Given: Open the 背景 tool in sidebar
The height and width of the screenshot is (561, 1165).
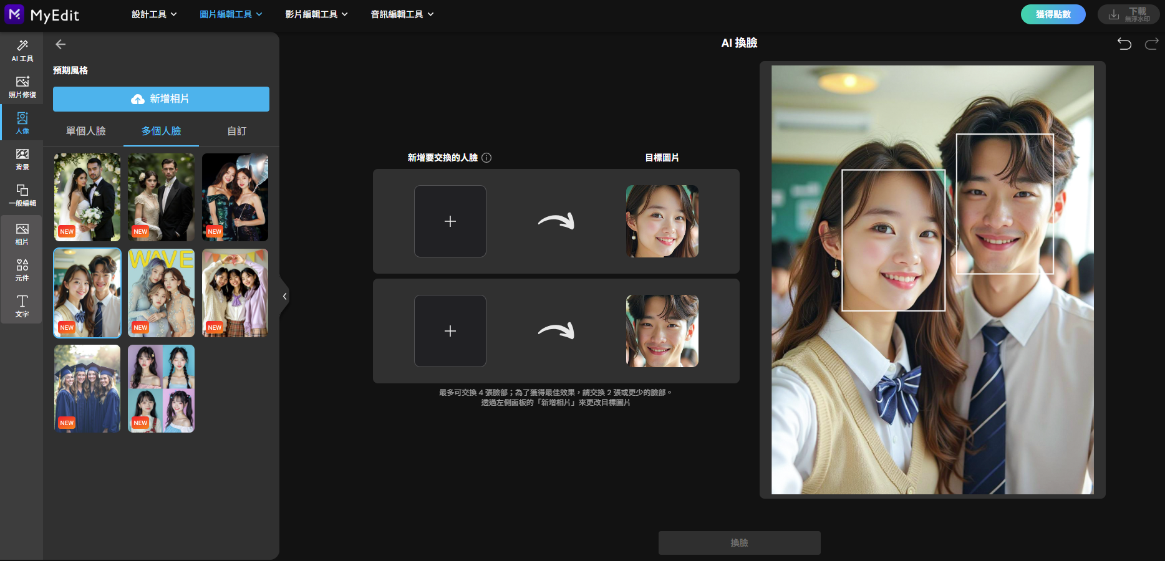Looking at the screenshot, I should (x=22, y=159).
